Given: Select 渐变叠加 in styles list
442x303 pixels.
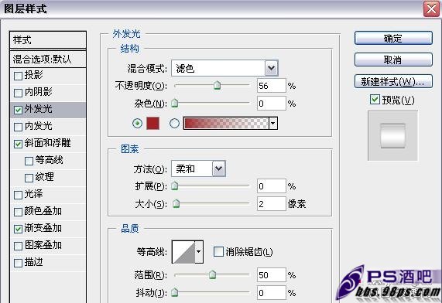Looking at the screenshot, I should coord(48,228).
